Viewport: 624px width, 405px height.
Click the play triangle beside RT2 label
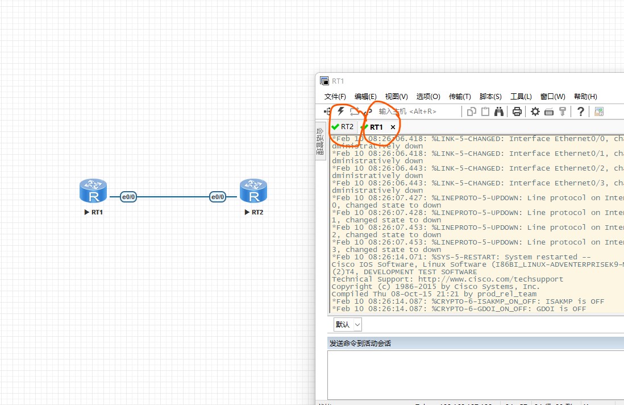point(247,212)
